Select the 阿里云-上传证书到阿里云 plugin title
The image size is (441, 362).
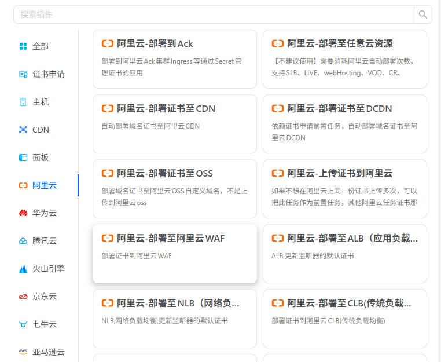pos(340,173)
